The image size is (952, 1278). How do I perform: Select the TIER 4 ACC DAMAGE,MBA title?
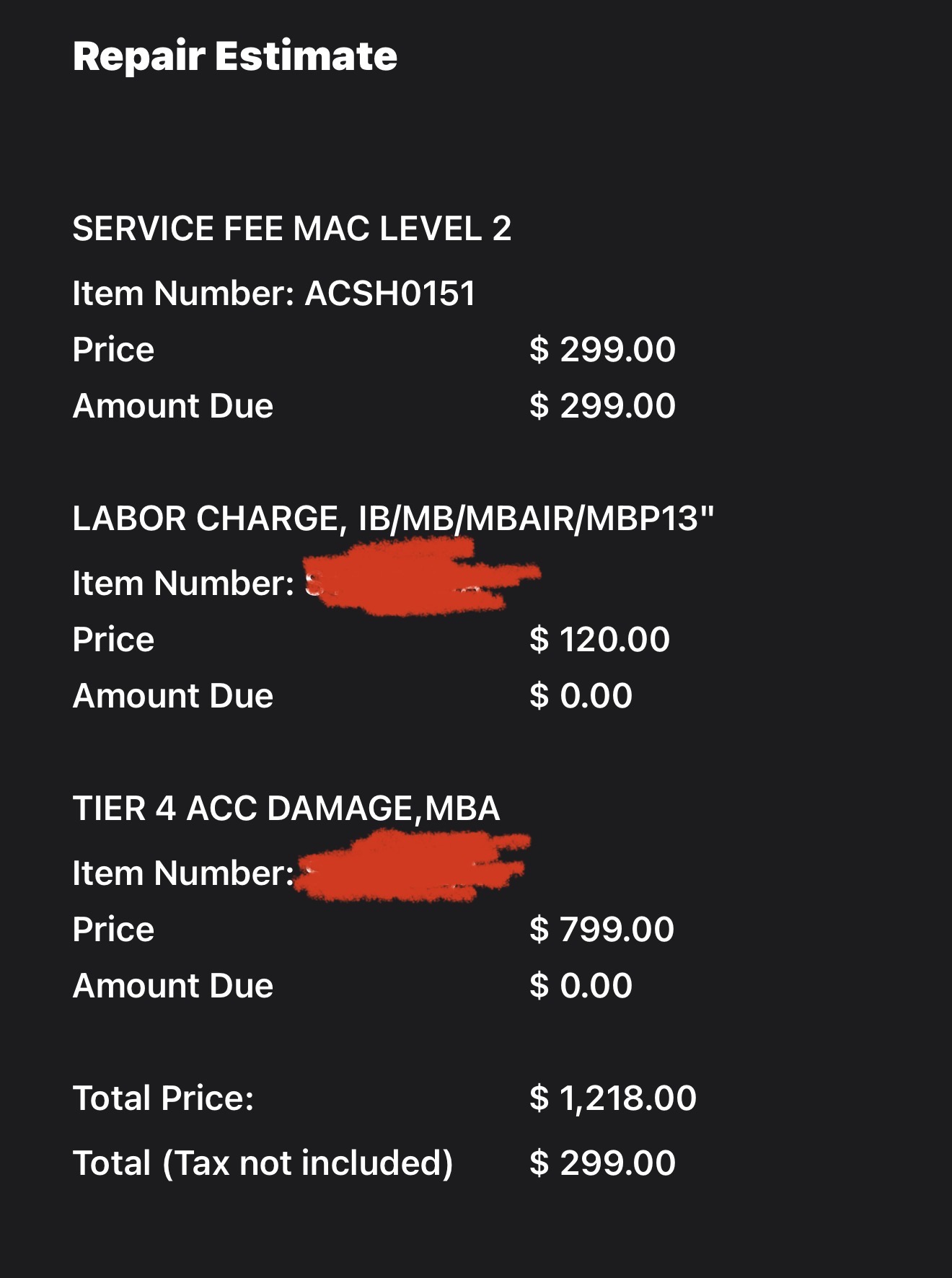pos(286,808)
